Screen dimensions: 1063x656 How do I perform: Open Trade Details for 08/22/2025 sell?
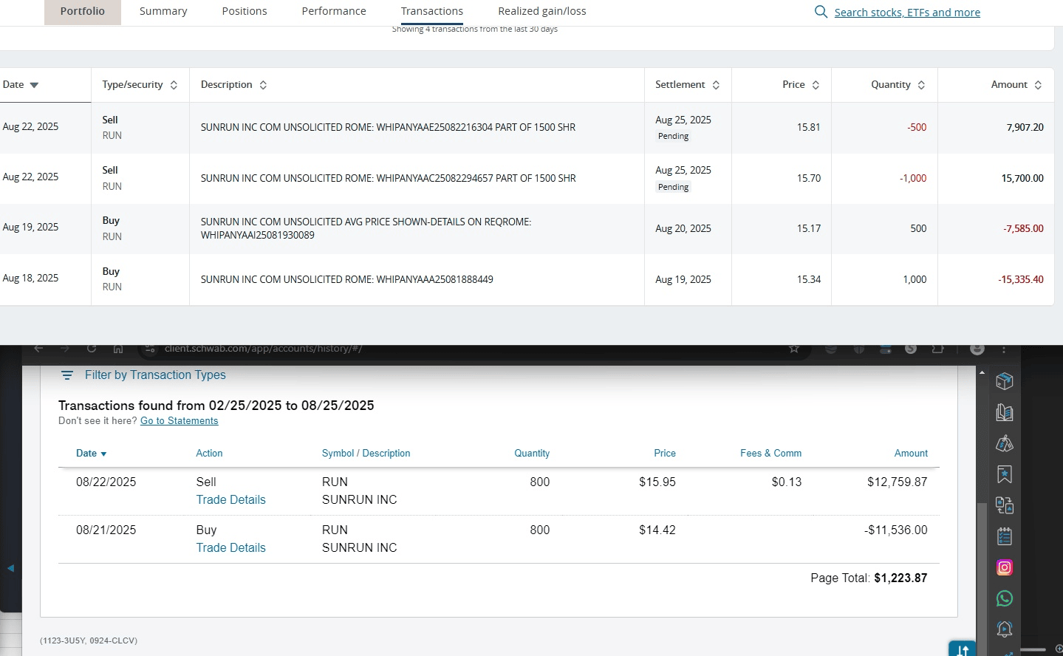(x=230, y=499)
